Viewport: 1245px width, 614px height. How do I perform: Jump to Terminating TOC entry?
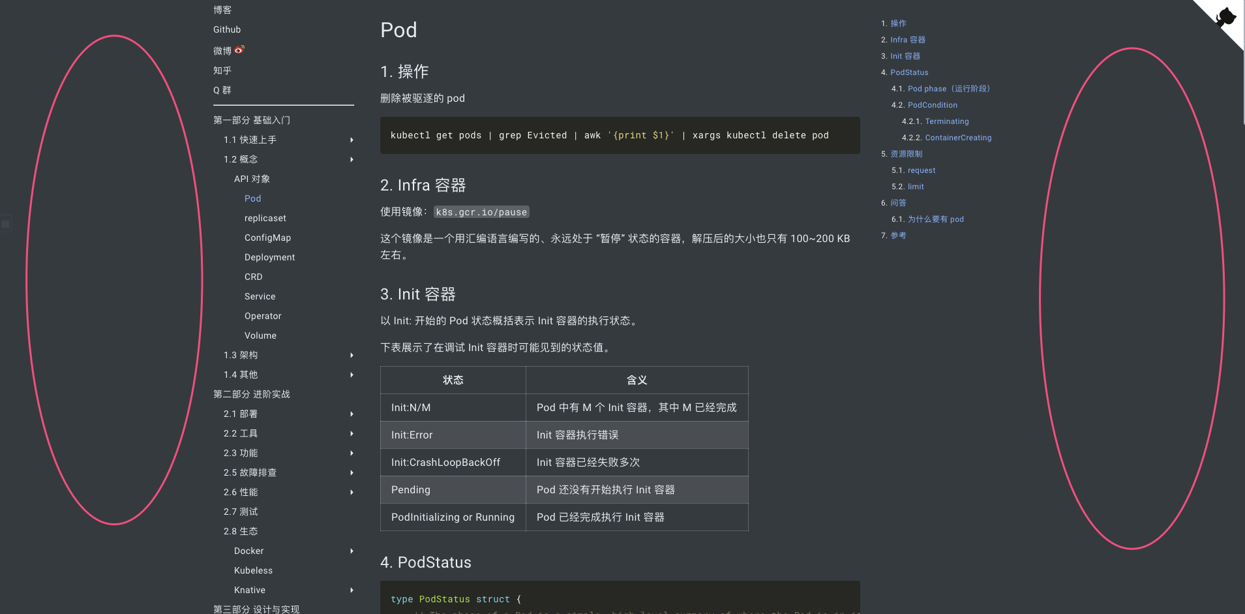pyautogui.click(x=947, y=121)
